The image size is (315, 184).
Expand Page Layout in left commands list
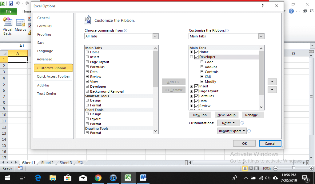point(87,62)
